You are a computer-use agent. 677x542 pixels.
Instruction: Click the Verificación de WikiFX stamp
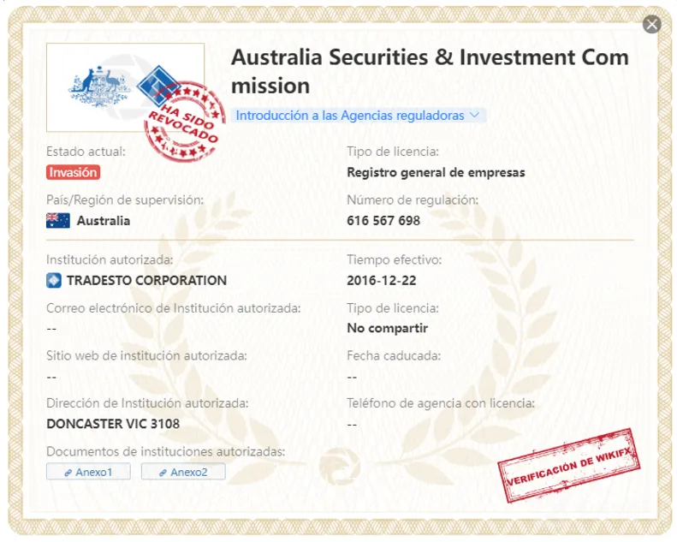[x=568, y=466]
